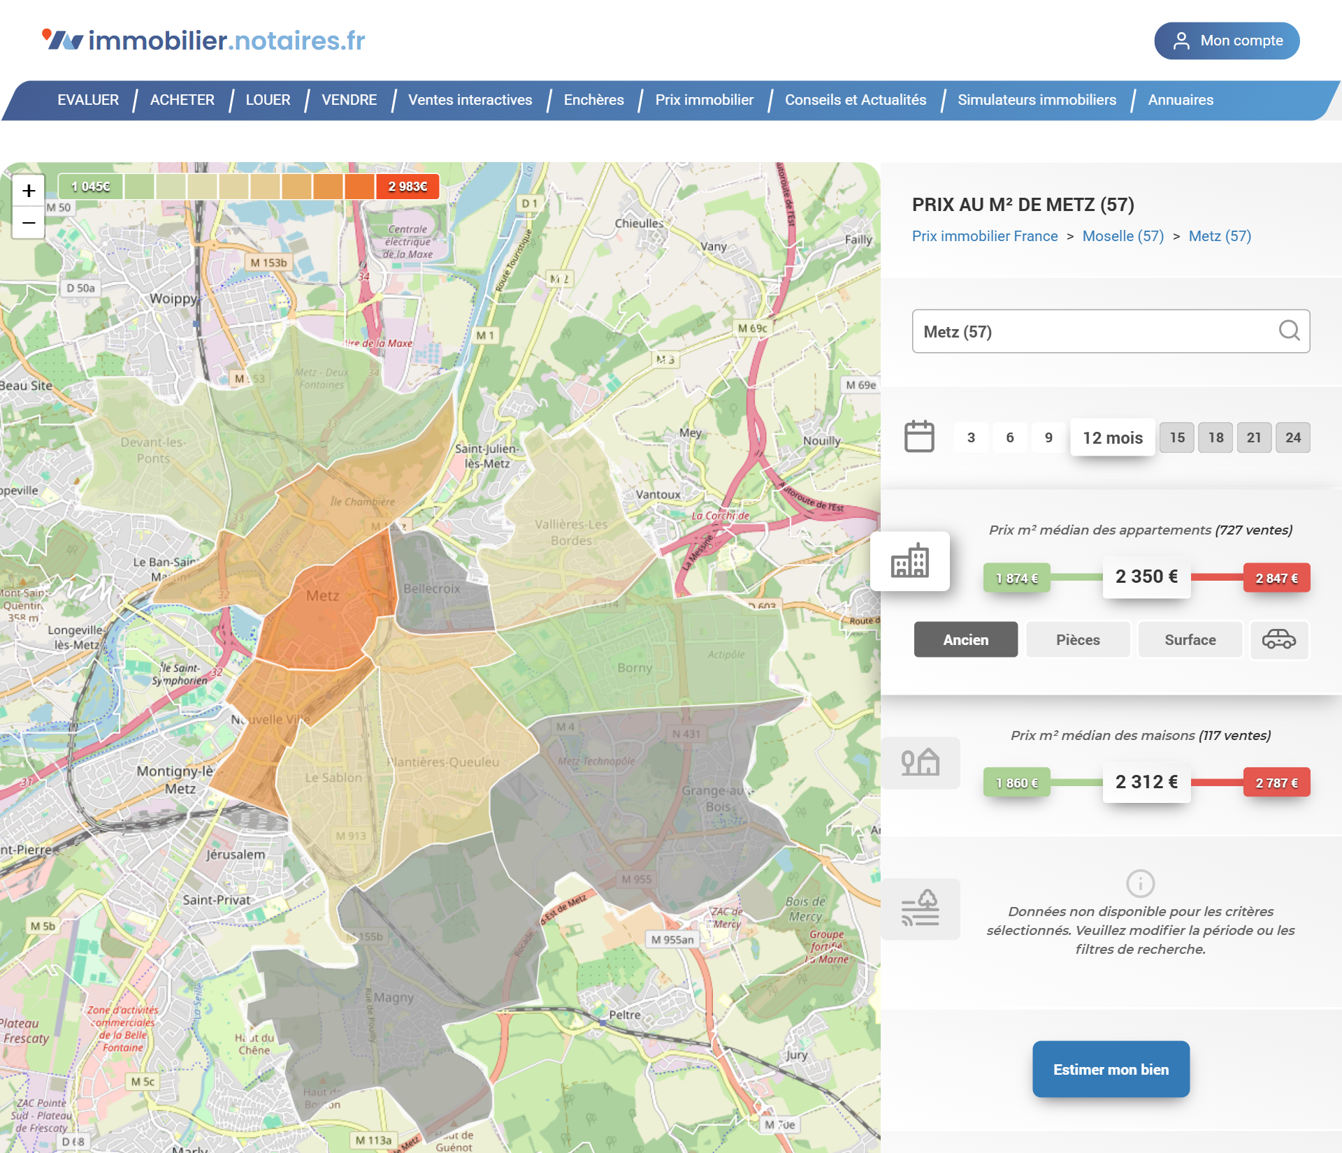Screen dimensions: 1342x1153
Task: Click the house high price 2 787 €
Action: click(1276, 783)
